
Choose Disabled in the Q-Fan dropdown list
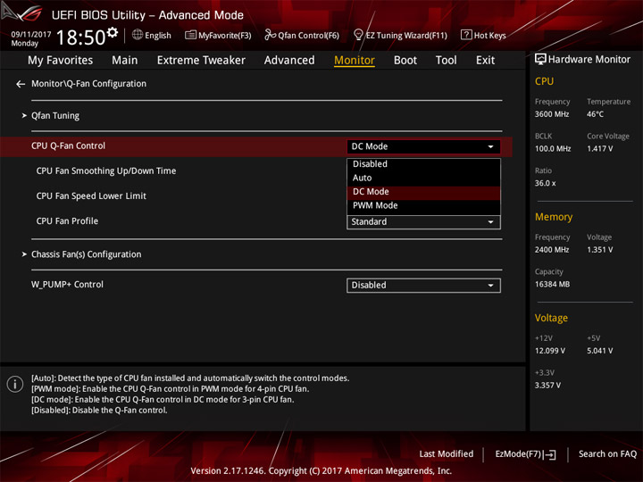click(423, 164)
